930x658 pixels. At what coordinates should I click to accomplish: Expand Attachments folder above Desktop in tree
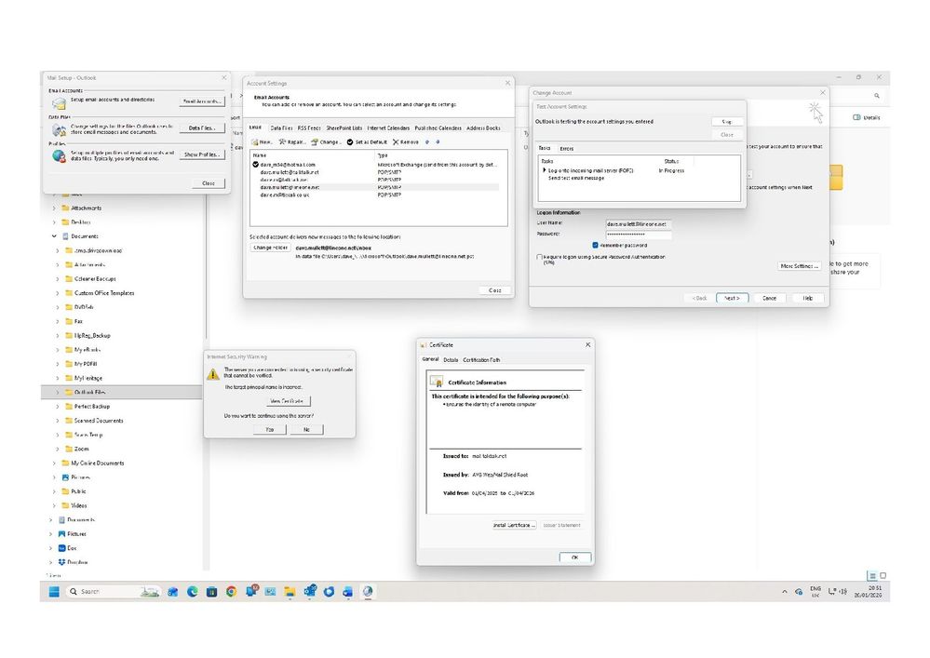click(x=54, y=208)
